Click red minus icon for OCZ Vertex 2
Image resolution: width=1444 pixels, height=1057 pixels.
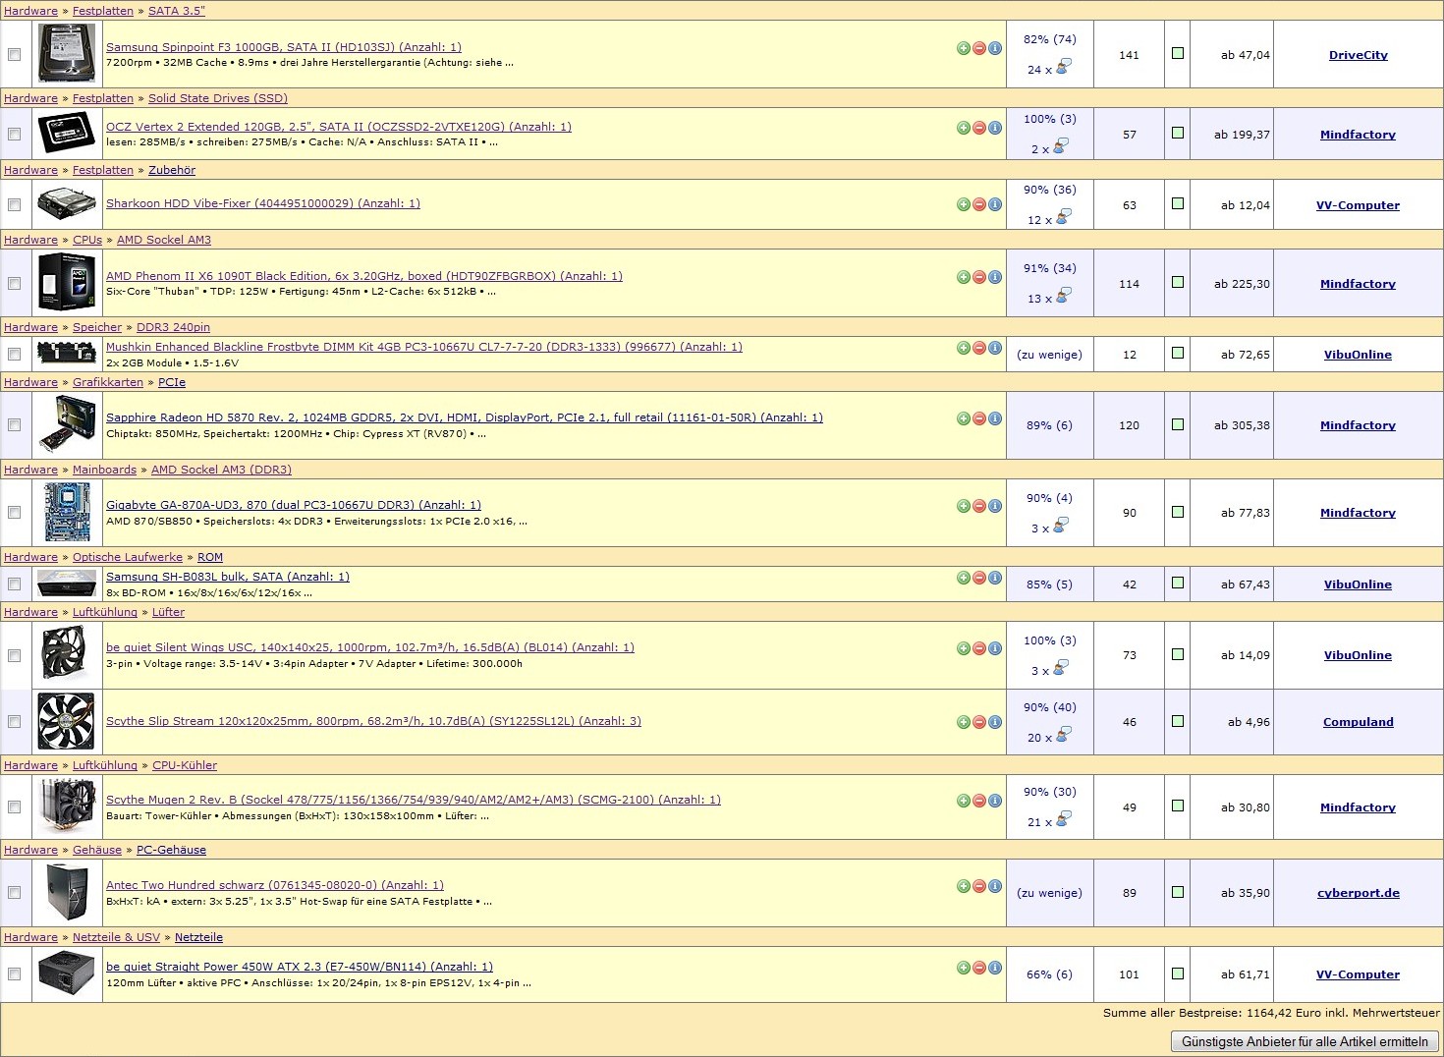point(978,128)
